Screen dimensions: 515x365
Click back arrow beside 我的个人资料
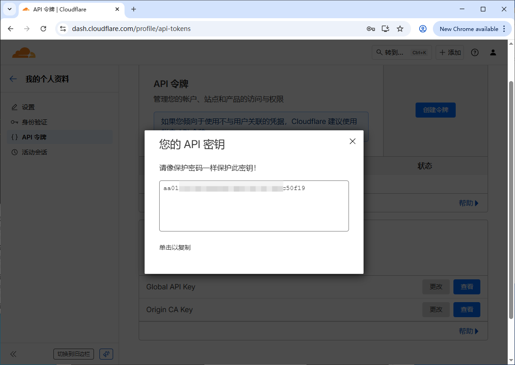(13, 79)
